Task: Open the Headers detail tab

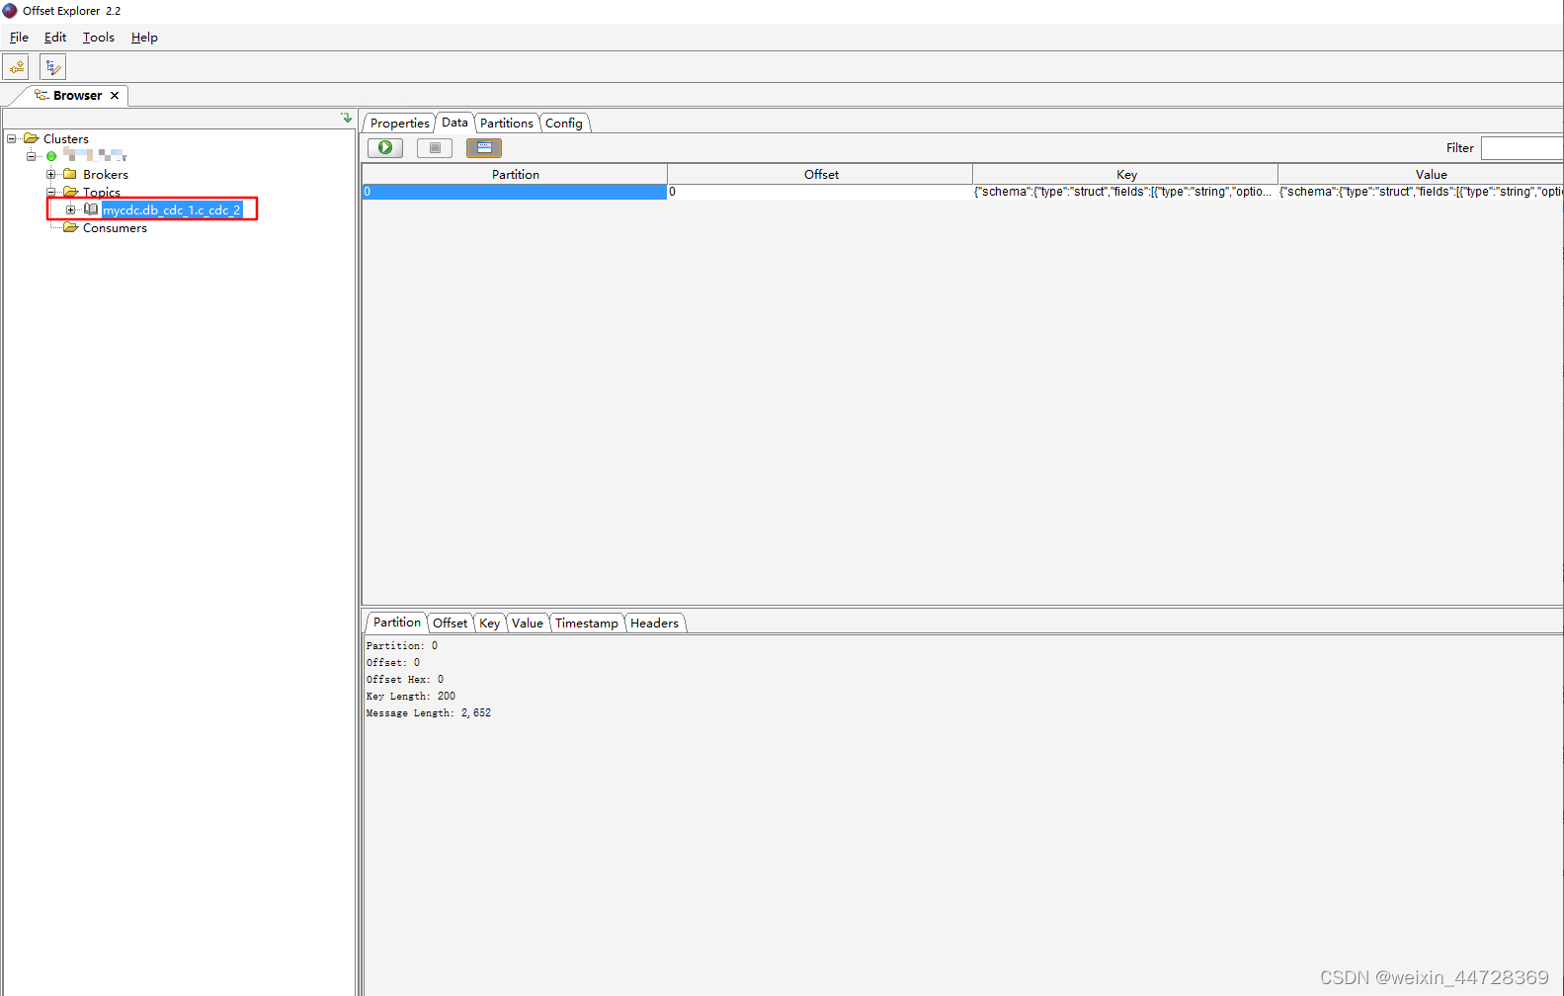Action: pyautogui.click(x=654, y=623)
